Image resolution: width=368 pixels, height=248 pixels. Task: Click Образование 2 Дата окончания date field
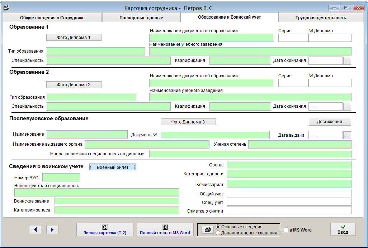(x=326, y=107)
